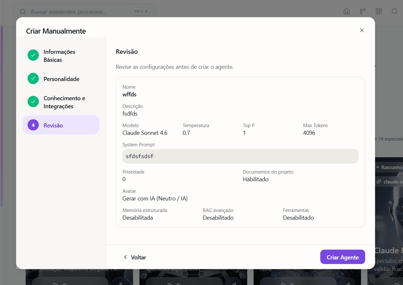Click the checkmark beside Conhecimento e Integrações
The width and height of the screenshot is (403, 285).
pos(33,102)
